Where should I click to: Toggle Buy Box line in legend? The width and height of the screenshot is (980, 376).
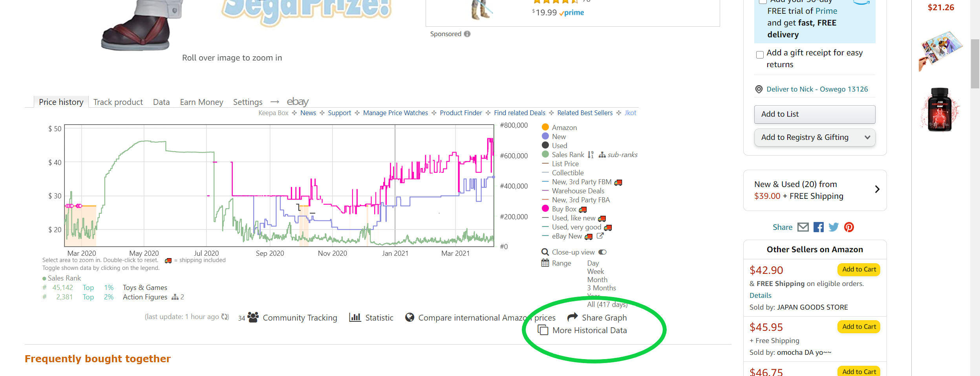pos(559,209)
